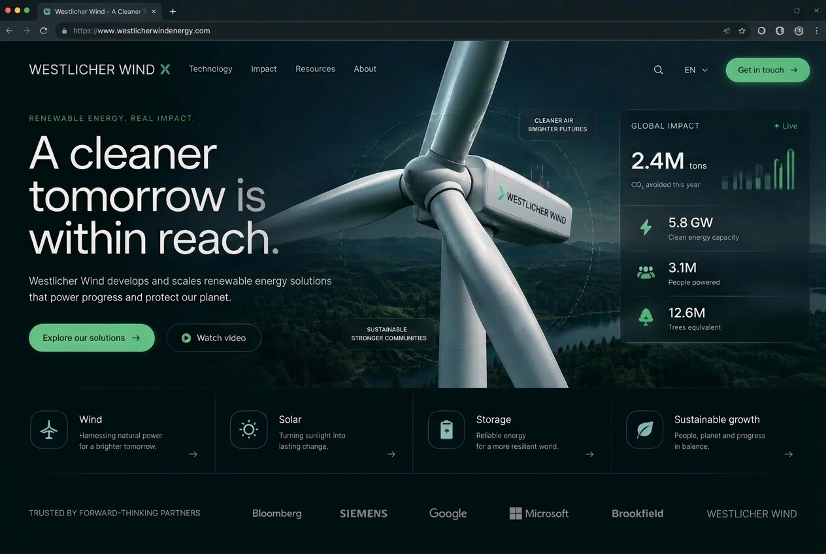
Task: Click the Trusted by Forward-Thinking Partners label
Action: pyautogui.click(x=114, y=513)
